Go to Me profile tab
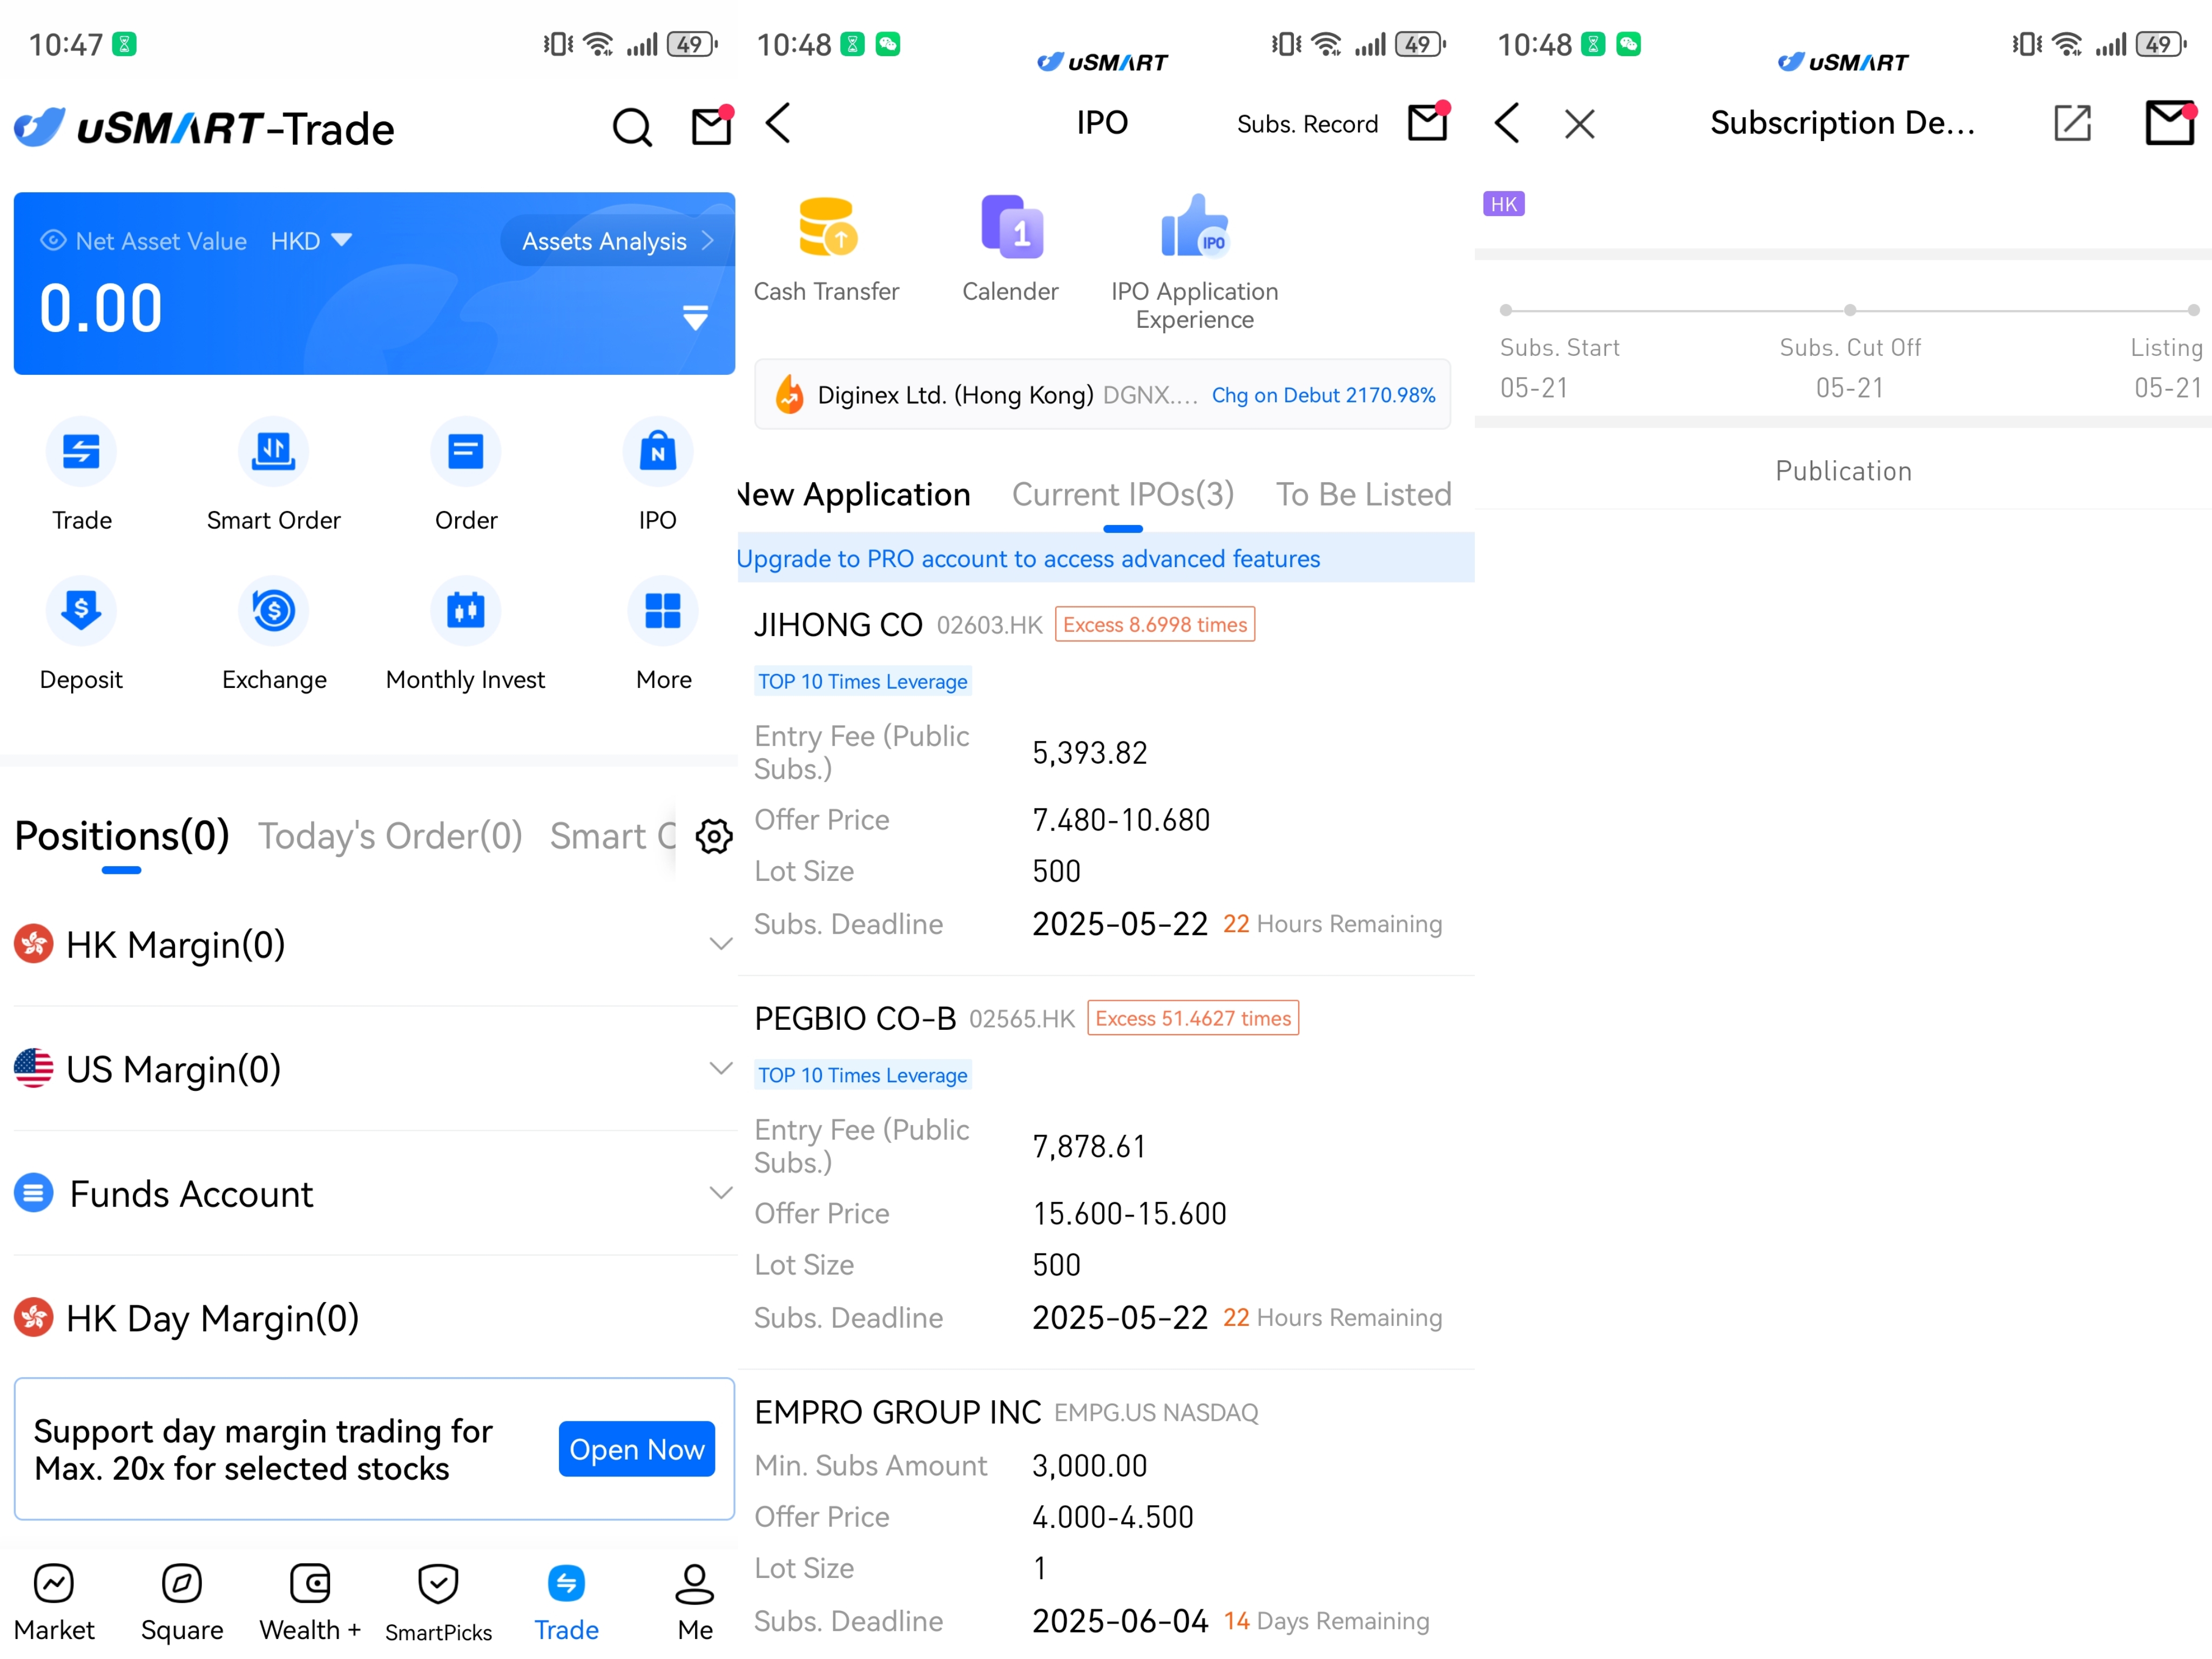The width and height of the screenshot is (2212, 1659). pyautogui.click(x=694, y=1602)
